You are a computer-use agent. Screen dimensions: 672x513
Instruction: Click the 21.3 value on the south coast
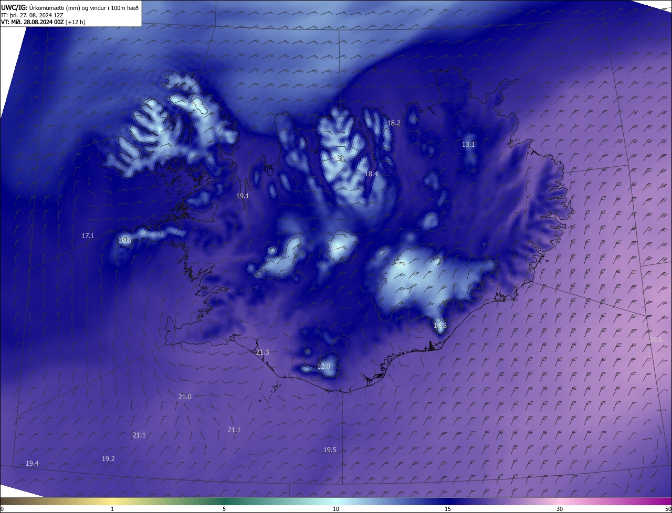(262, 352)
